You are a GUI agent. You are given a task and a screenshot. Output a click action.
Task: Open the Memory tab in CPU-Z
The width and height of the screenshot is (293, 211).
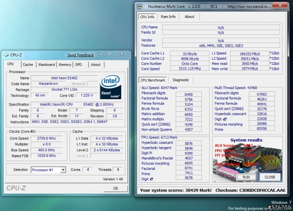(65, 65)
